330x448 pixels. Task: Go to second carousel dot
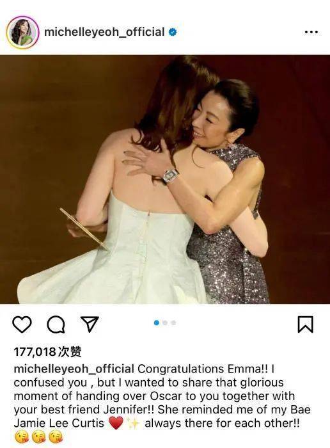(165, 323)
